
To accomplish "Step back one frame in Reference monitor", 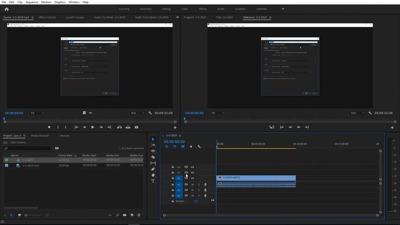I will tap(290, 127).
